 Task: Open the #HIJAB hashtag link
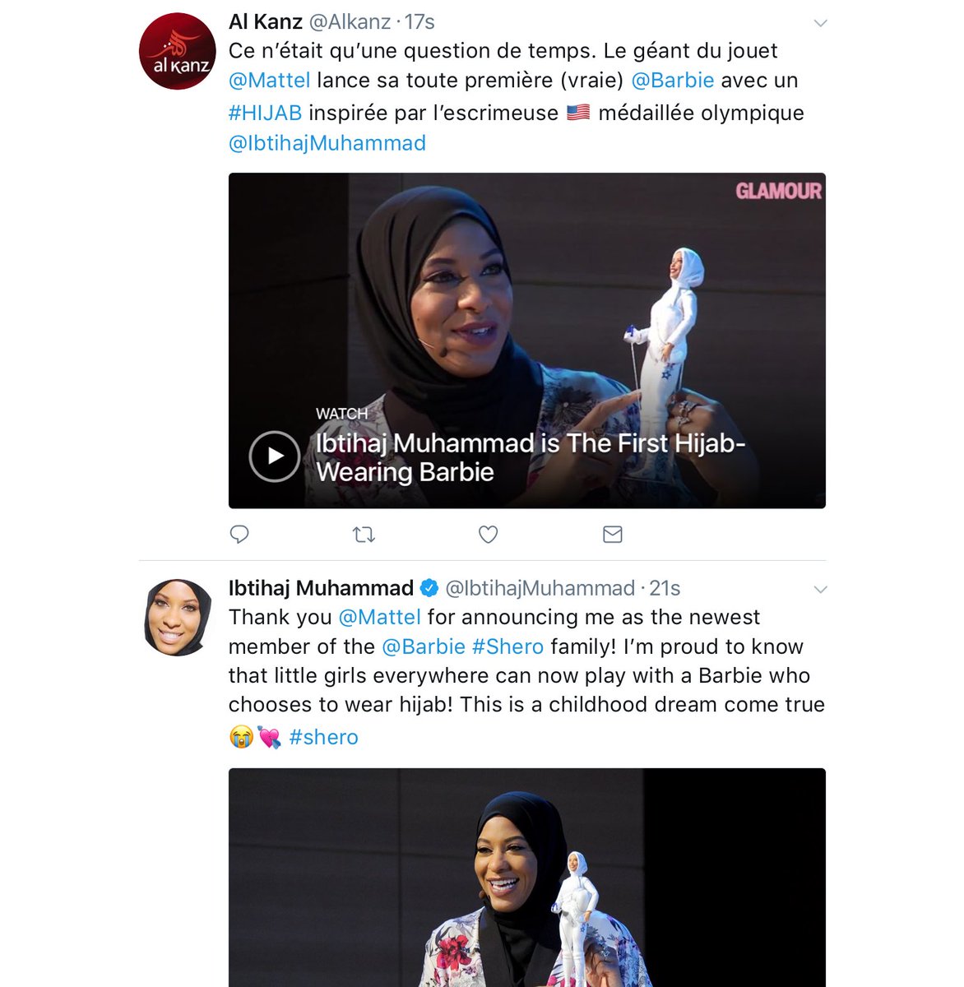coord(265,113)
